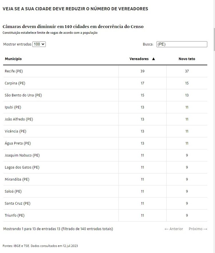The height and width of the screenshot is (253, 215).
Task: Select the Recife (PE) row
Action: pyautogui.click(x=14, y=71)
